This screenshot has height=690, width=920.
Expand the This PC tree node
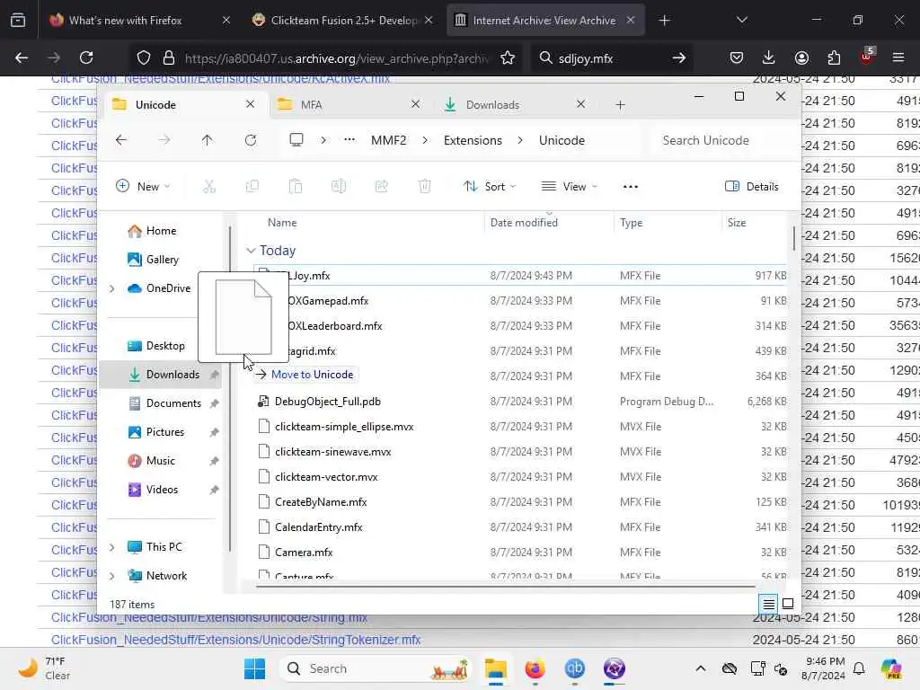tap(112, 547)
